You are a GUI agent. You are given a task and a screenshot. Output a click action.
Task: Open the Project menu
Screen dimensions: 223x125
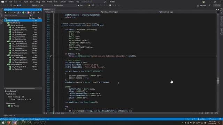pos(26,2)
